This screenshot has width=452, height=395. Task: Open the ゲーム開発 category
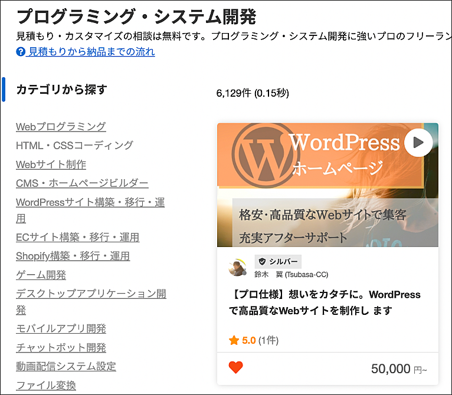point(41,275)
